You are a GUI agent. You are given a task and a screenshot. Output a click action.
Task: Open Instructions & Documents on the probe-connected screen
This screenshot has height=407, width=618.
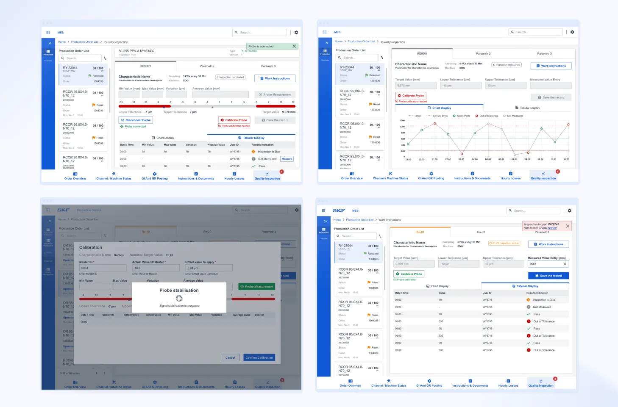(196, 176)
